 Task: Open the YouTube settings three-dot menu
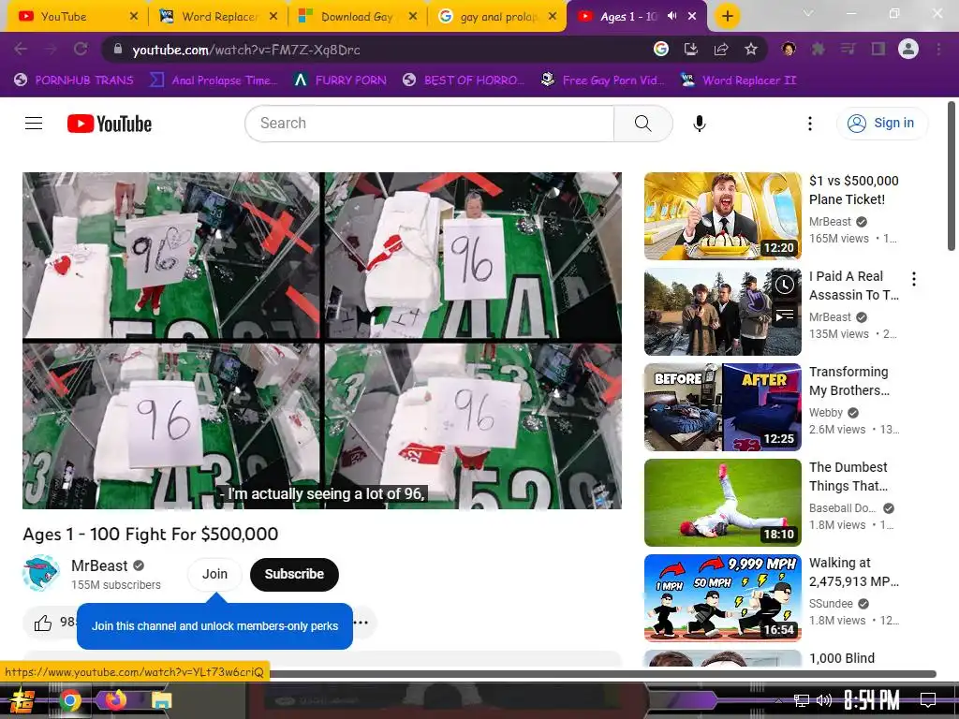pyautogui.click(x=810, y=124)
